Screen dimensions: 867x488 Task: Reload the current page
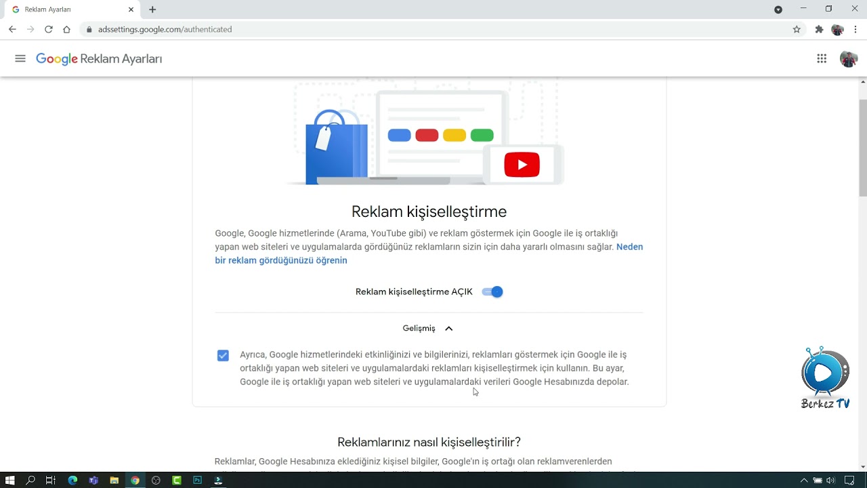pos(49,29)
